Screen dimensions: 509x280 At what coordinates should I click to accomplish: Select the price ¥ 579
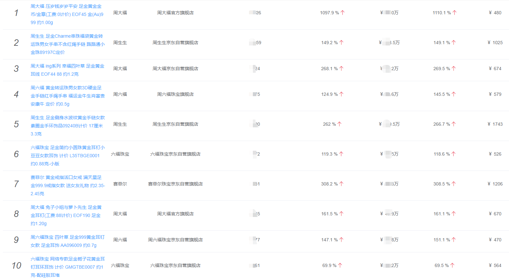495,94
